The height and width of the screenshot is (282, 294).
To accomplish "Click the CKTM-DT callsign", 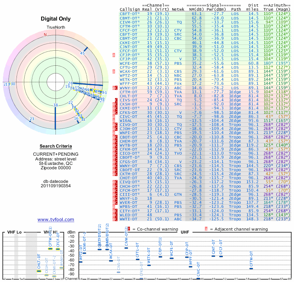I will coord(128,174).
